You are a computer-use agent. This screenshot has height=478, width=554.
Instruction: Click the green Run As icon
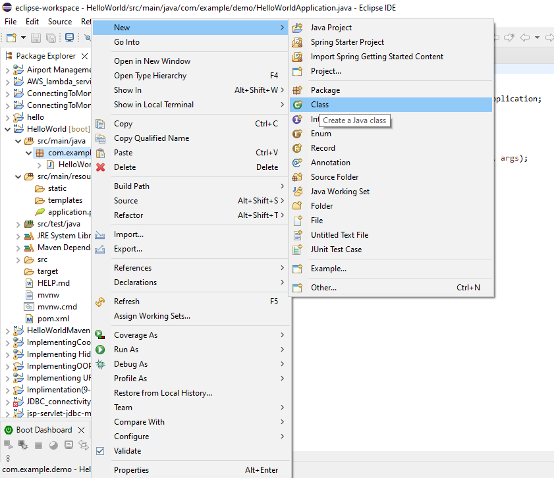100,350
